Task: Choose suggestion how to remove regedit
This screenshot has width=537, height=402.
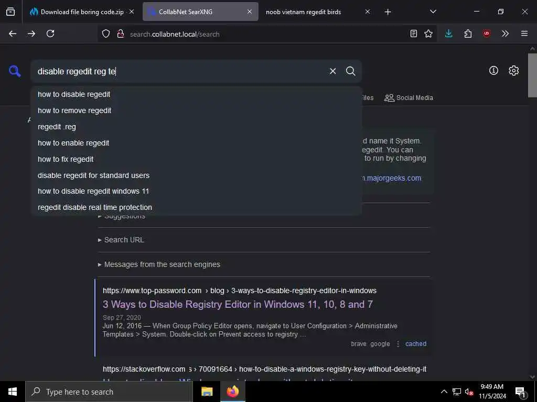Action: point(196,110)
